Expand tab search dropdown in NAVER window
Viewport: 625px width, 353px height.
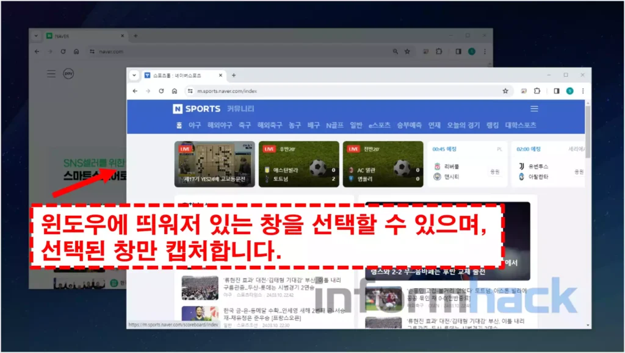coord(36,36)
